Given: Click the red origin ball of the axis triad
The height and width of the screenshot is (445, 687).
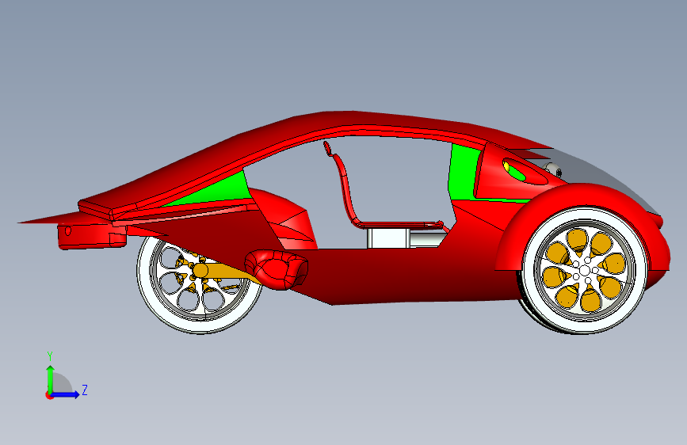Looking at the screenshot, I should (48, 395).
